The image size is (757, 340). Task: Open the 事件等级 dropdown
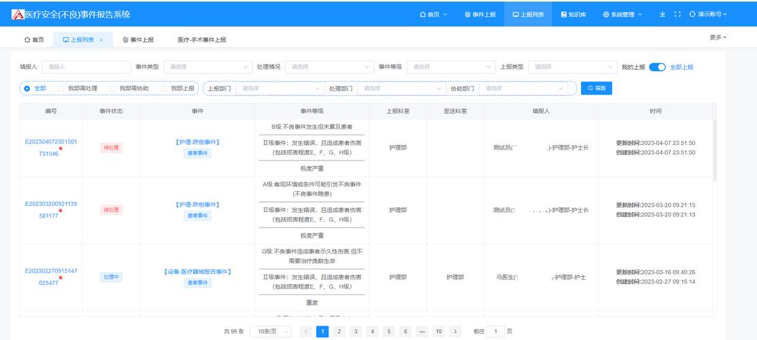(451, 67)
